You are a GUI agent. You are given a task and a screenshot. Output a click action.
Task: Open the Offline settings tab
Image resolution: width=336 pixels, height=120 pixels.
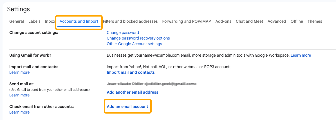point(297,21)
